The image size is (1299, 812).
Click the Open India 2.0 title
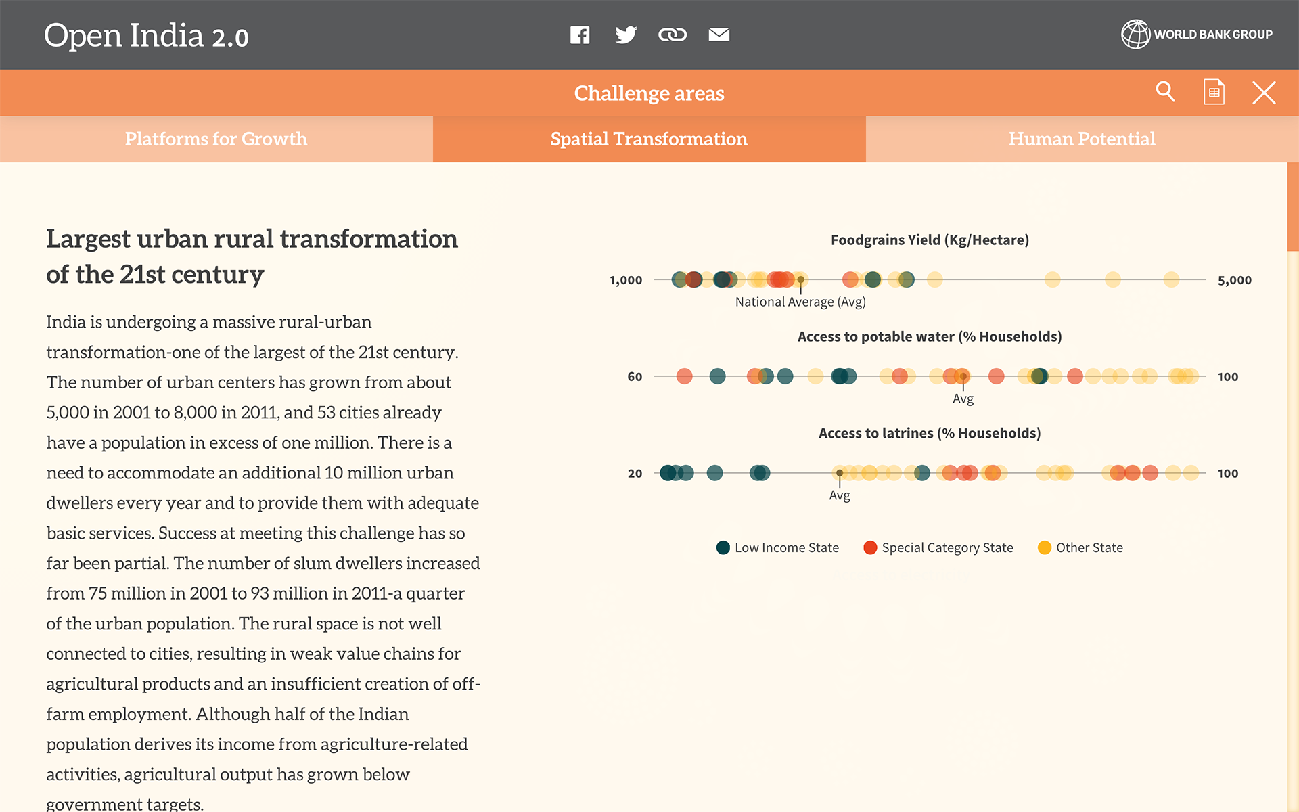tap(146, 35)
